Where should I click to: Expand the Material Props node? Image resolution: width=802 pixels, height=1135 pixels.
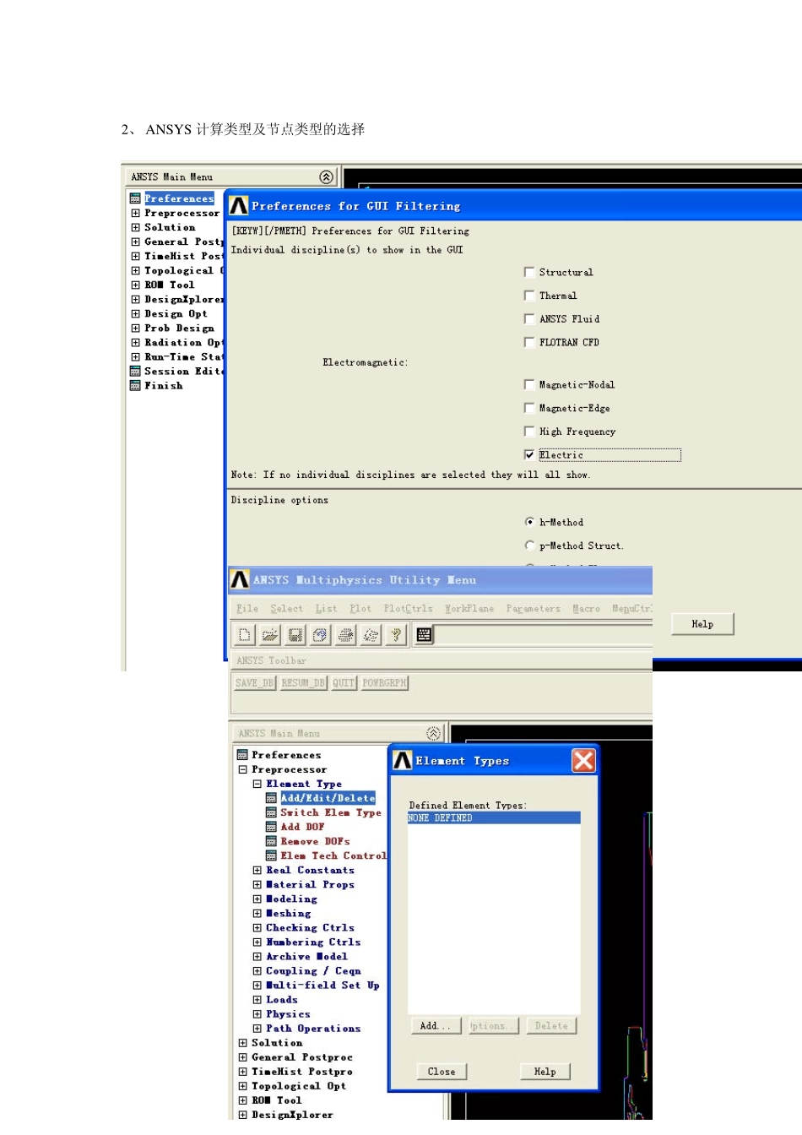tap(257, 884)
